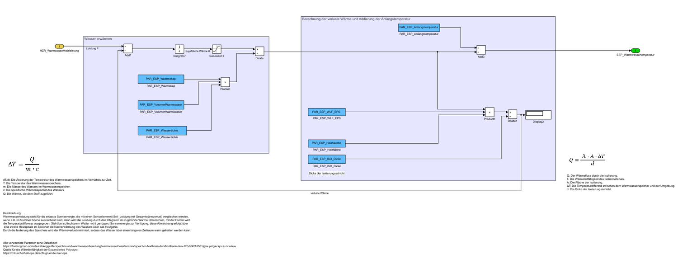
Task: Select the Divide1 block
Action: [x=512, y=114]
